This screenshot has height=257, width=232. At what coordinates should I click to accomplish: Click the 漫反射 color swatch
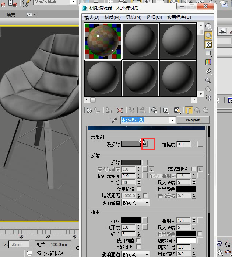tap(131, 144)
